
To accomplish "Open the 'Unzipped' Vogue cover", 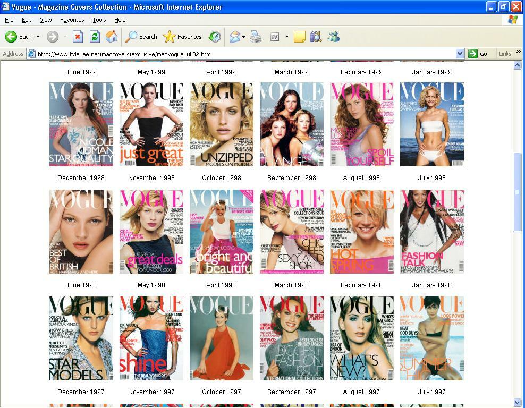I will click(221, 124).
